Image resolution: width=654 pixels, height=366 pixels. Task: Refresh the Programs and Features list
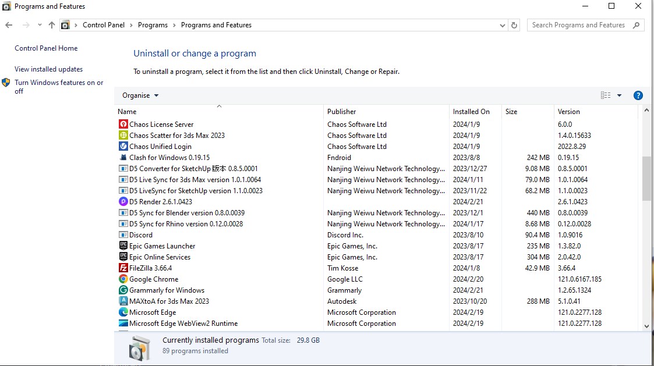(514, 25)
